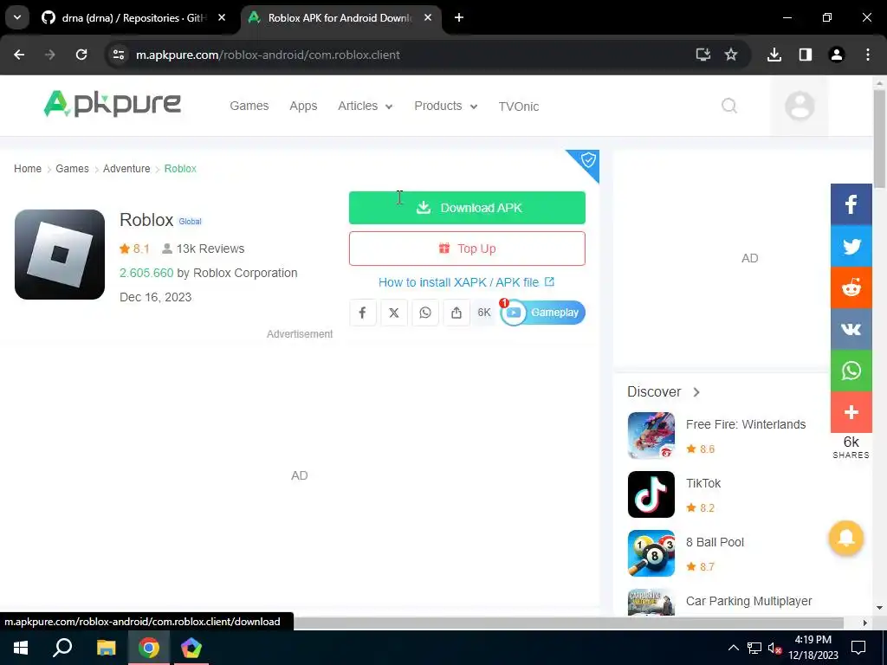
Task: Click the APKPure logo
Action: click(x=112, y=104)
